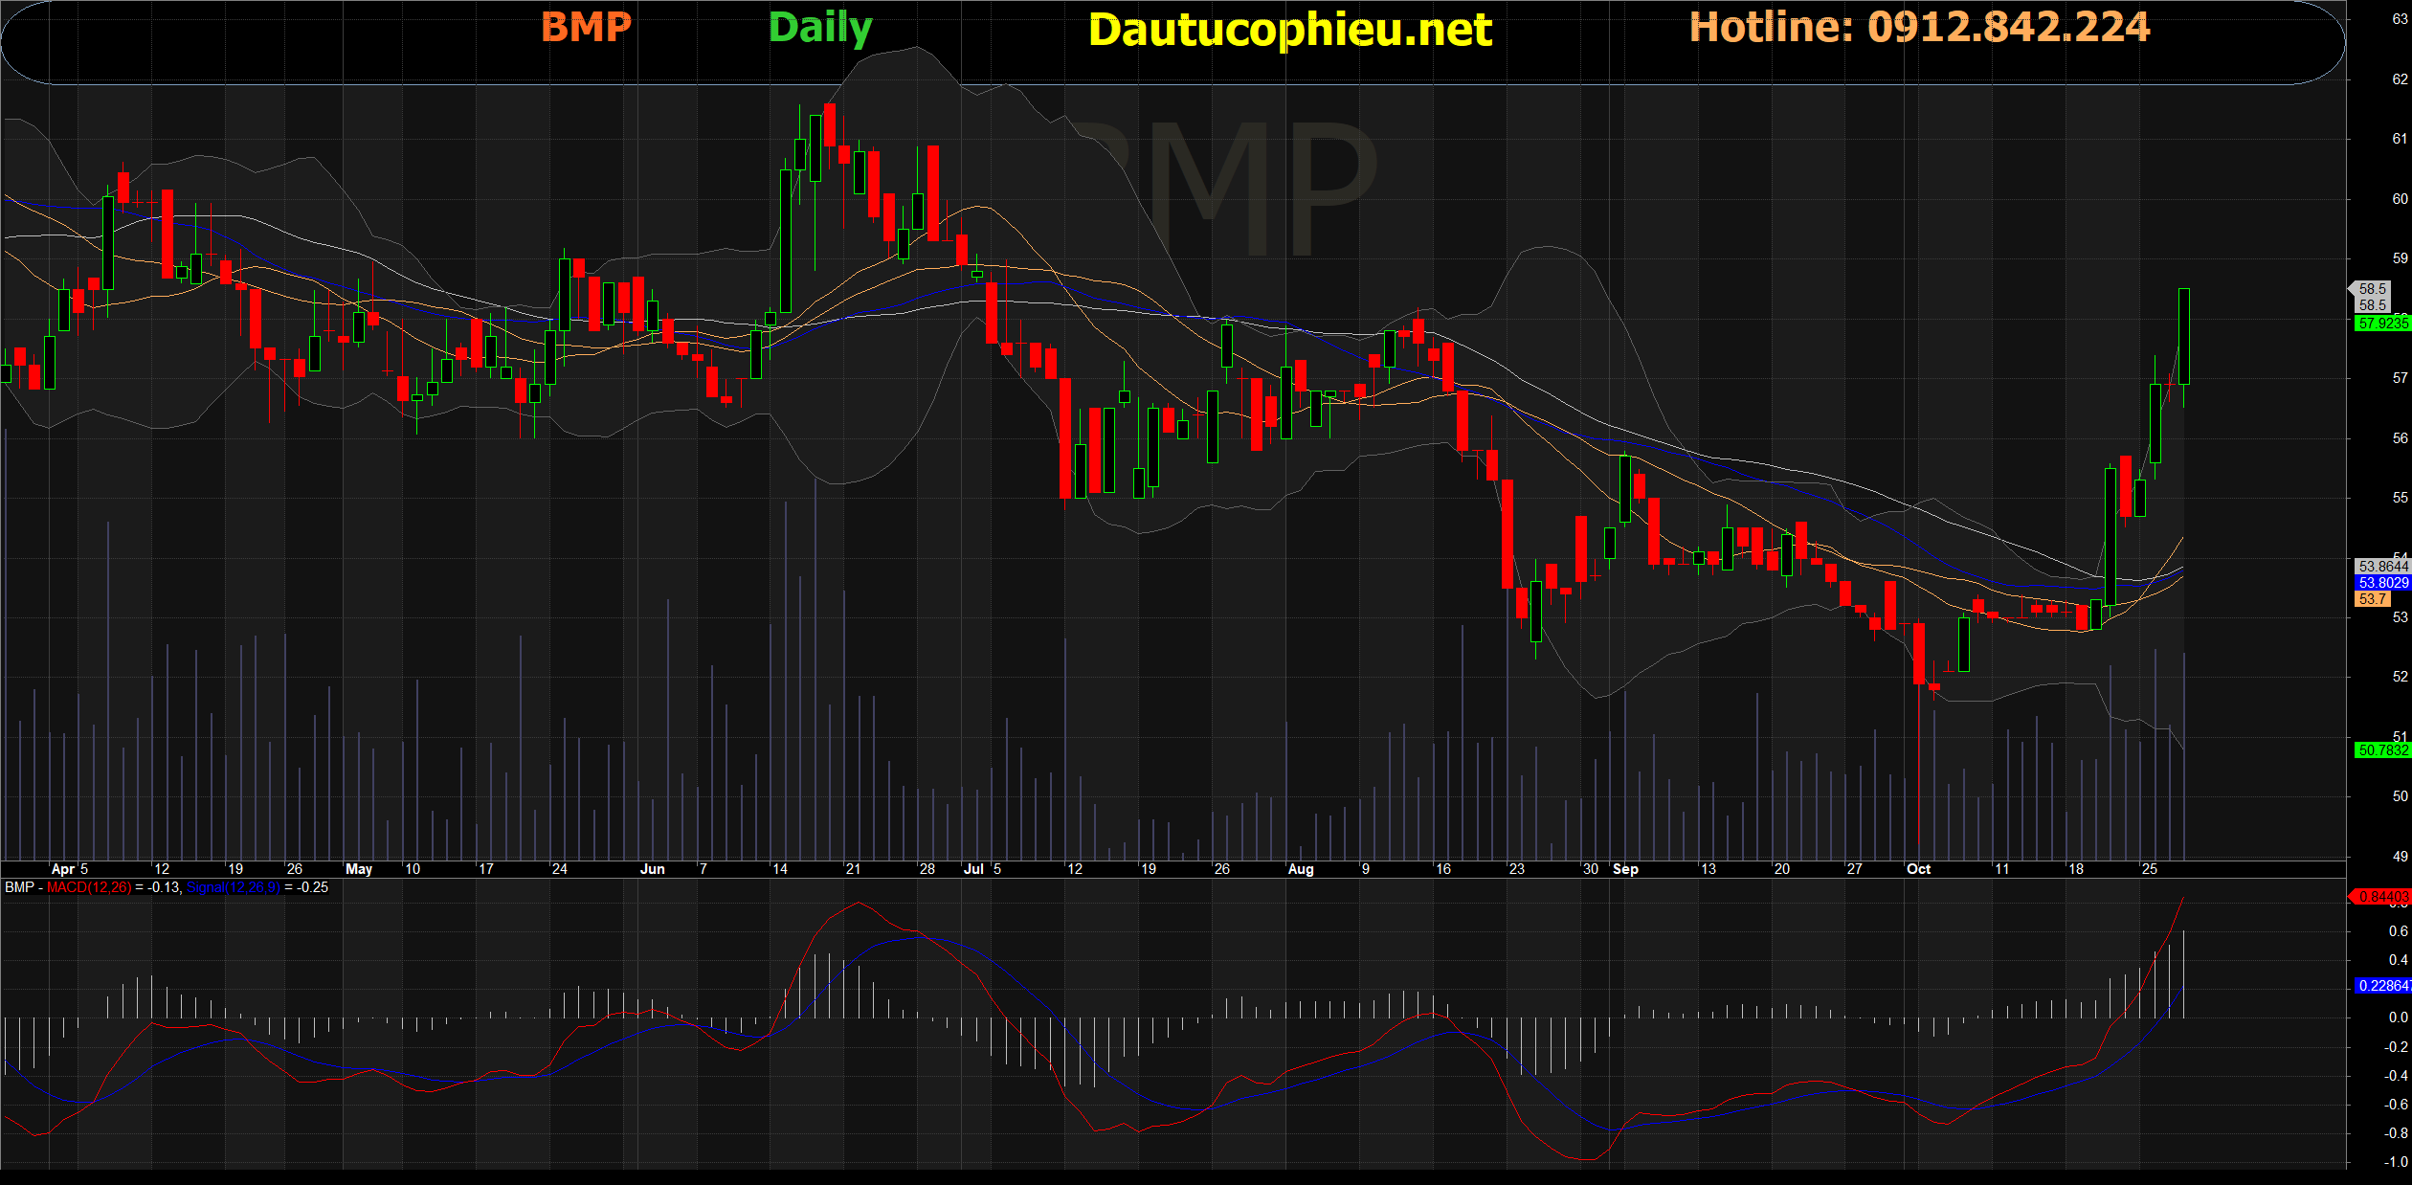Click the Oct month marker on the time axis

point(1918,869)
